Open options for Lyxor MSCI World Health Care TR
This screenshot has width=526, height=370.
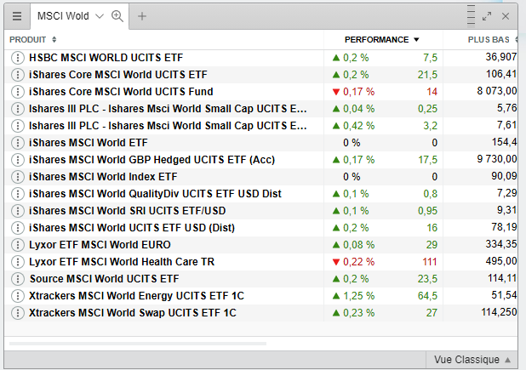coord(17,262)
